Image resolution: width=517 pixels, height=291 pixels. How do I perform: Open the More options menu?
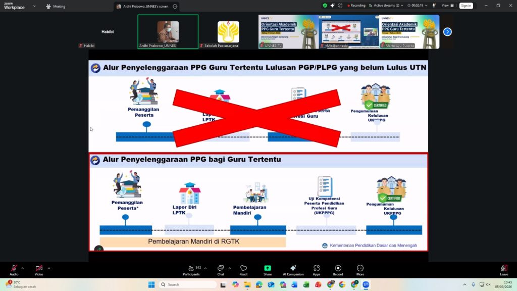[360, 268]
